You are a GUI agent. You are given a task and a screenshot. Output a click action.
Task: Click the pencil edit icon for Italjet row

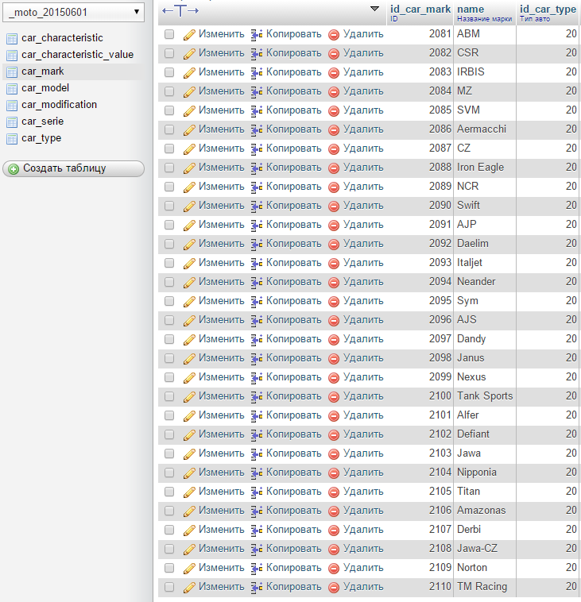[x=189, y=264]
